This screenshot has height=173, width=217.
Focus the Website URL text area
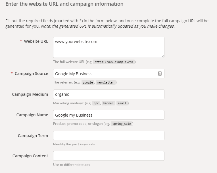coord(108,47)
